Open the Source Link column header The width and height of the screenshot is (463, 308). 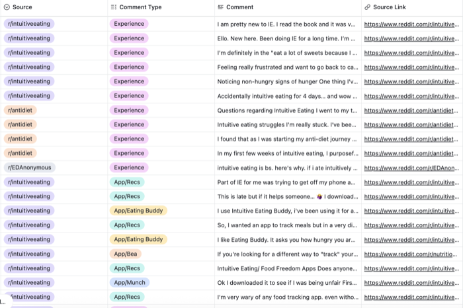pyautogui.click(x=412, y=7)
